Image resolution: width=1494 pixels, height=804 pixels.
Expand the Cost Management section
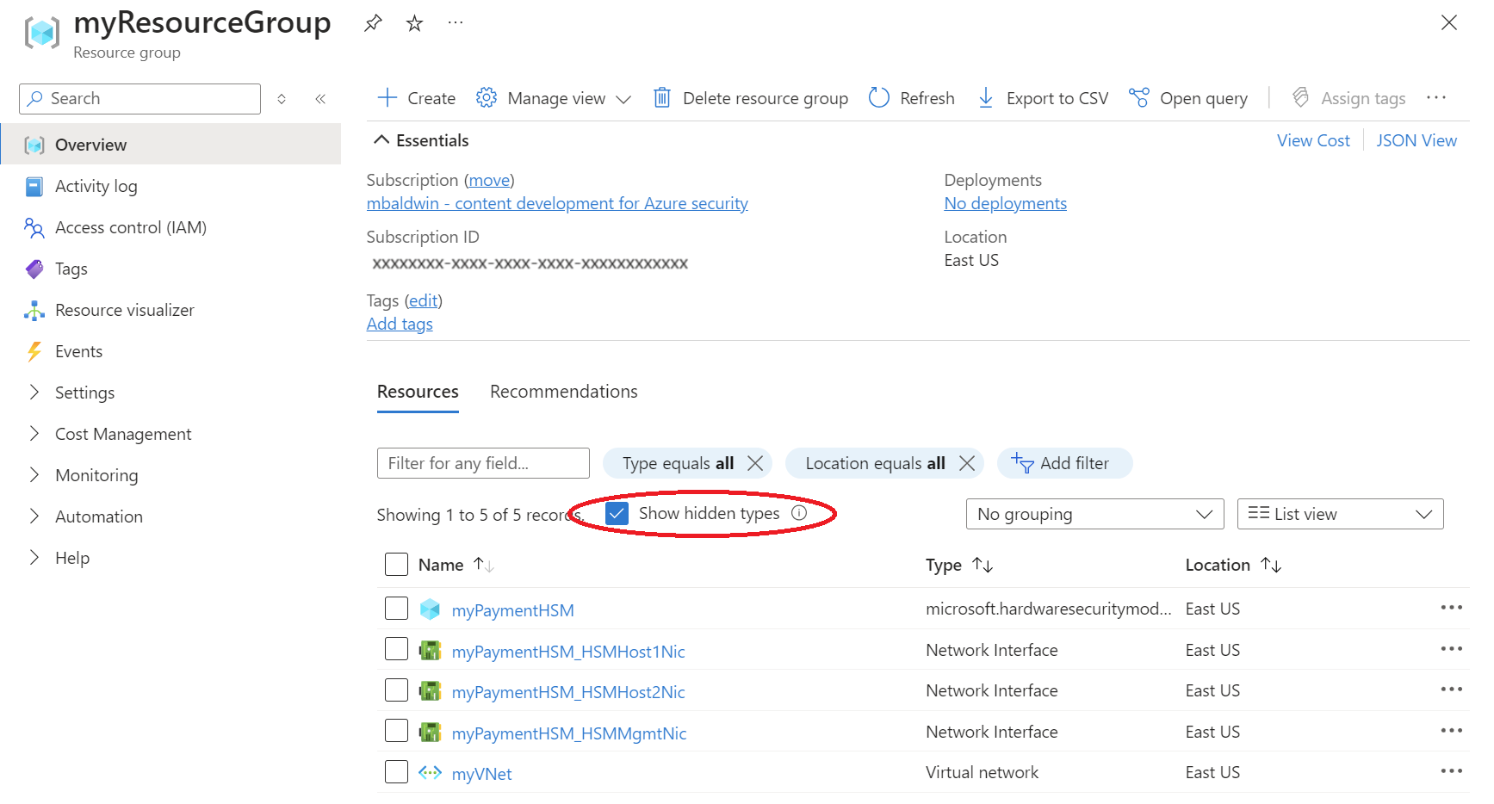pyautogui.click(x=34, y=434)
